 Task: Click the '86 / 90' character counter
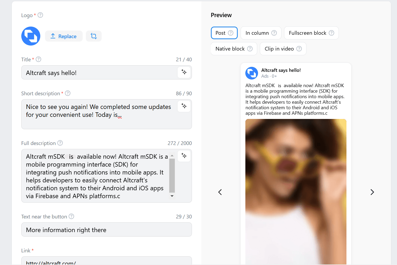(x=184, y=93)
